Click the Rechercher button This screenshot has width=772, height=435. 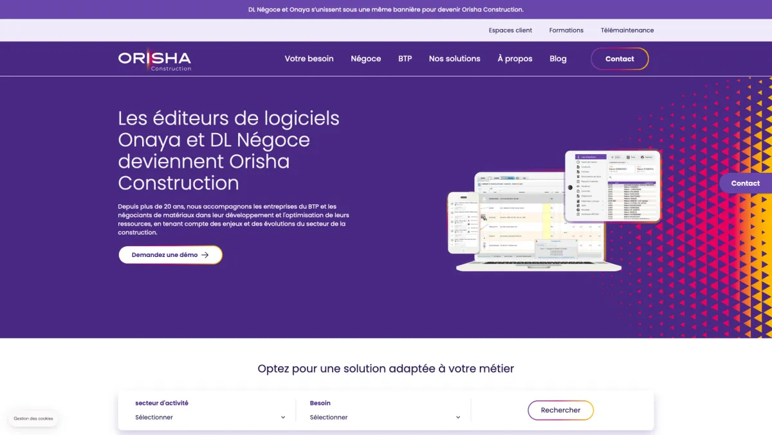tap(560, 410)
